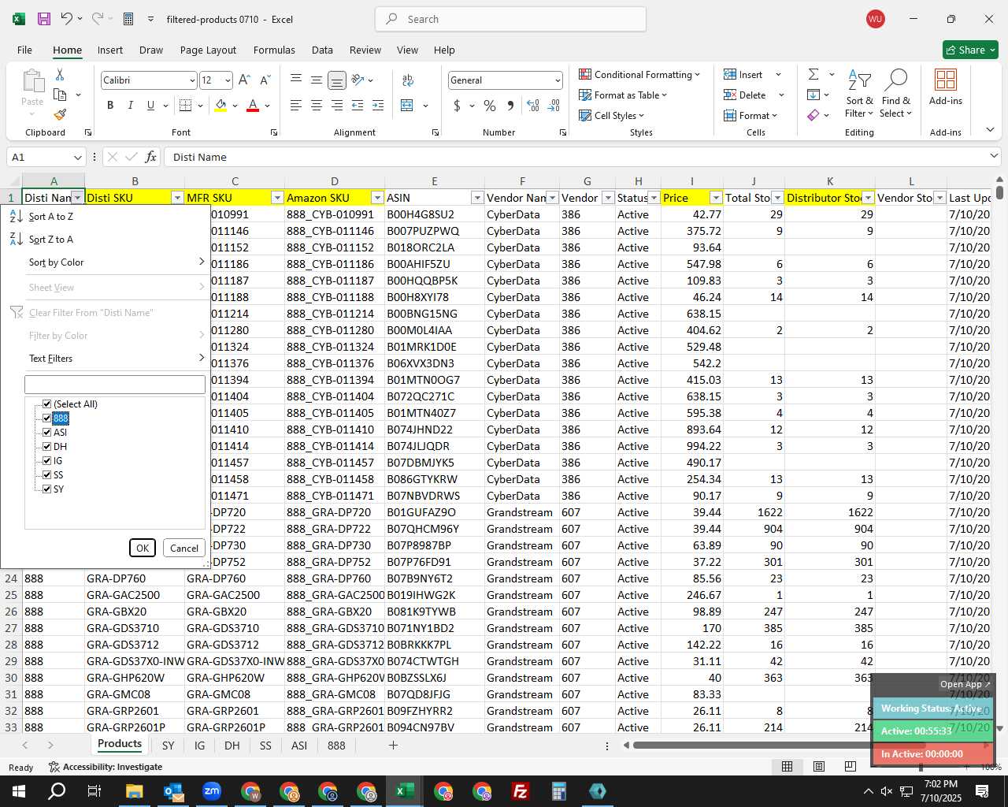Increase font size icon

244,80
